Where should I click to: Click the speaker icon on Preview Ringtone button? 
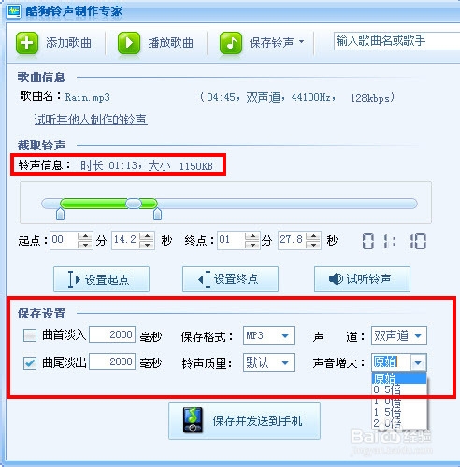(336, 278)
